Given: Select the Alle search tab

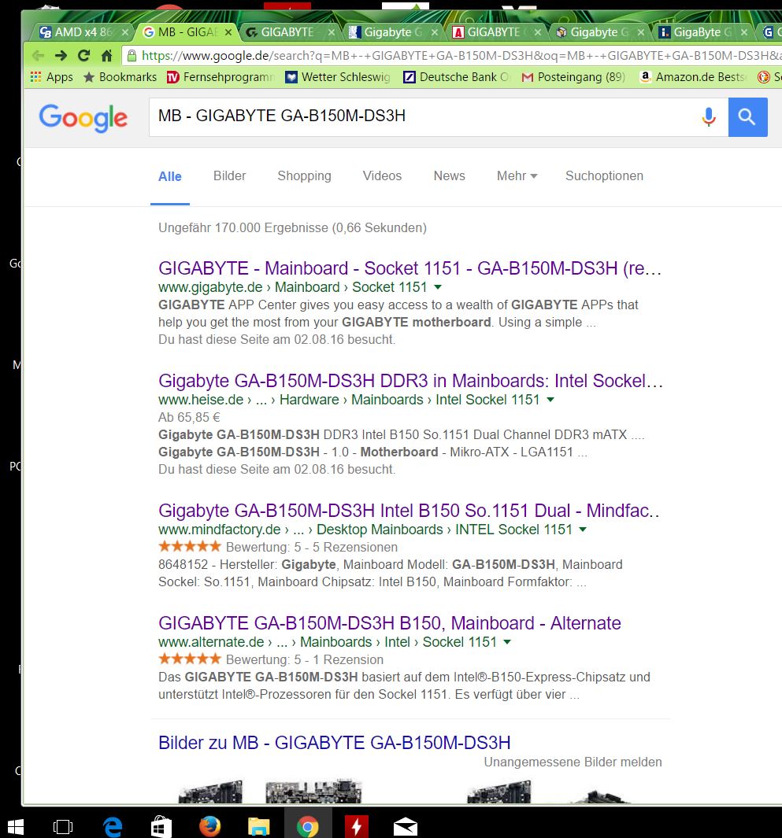Looking at the screenshot, I should click(x=170, y=176).
